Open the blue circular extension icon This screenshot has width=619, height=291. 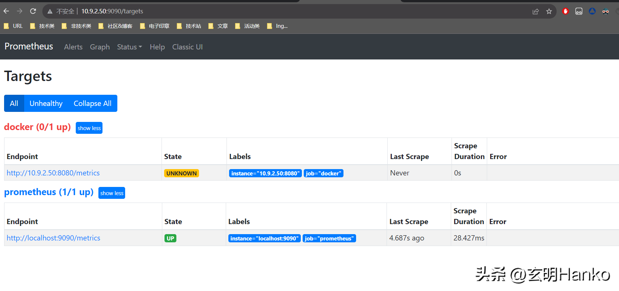tap(592, 11)
